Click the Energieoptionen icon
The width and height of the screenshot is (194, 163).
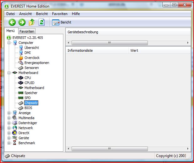(x=21, y=63)
